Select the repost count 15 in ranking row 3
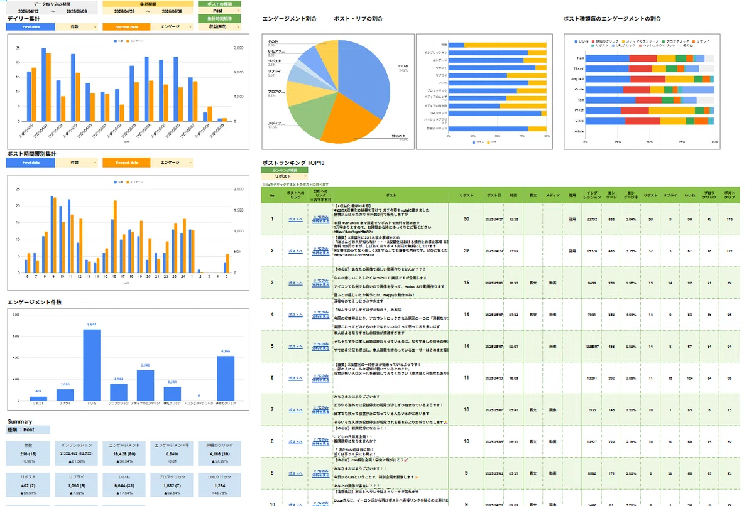The height and width of the screenshot is (506, 754). coord(466,283)
